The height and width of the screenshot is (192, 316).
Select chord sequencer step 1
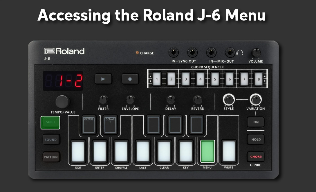coord(157,78)
